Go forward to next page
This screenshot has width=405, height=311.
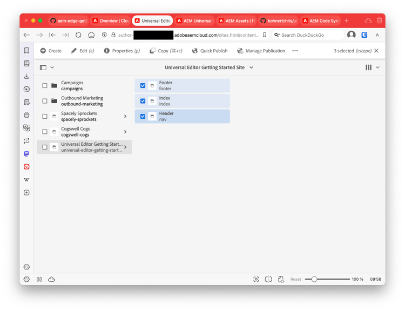click(x=39, y=35)
